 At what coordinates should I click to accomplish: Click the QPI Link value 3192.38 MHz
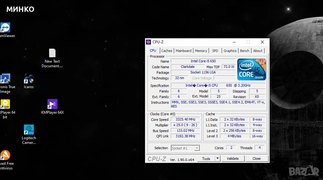[185, 136]
